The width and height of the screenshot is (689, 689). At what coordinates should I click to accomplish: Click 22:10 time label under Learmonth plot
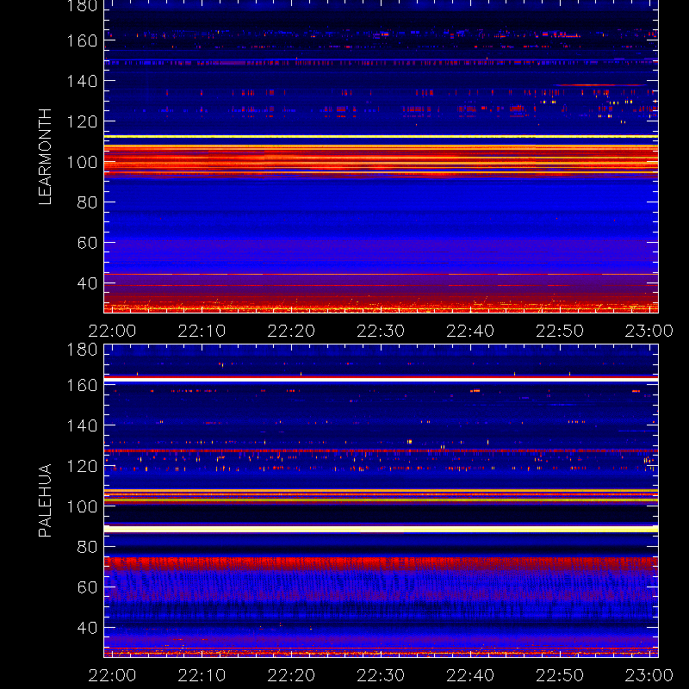[x=202, y=331]
